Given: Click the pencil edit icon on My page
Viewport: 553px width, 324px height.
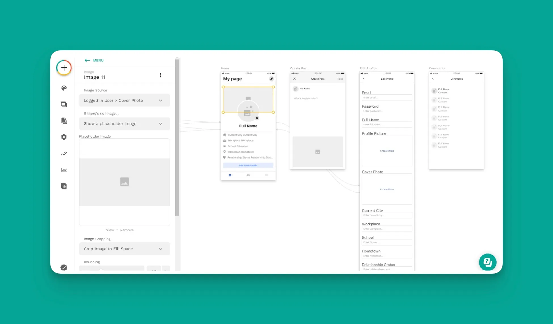Looking at the screenshot, I should pyautogui.click(x=271, y=79).
